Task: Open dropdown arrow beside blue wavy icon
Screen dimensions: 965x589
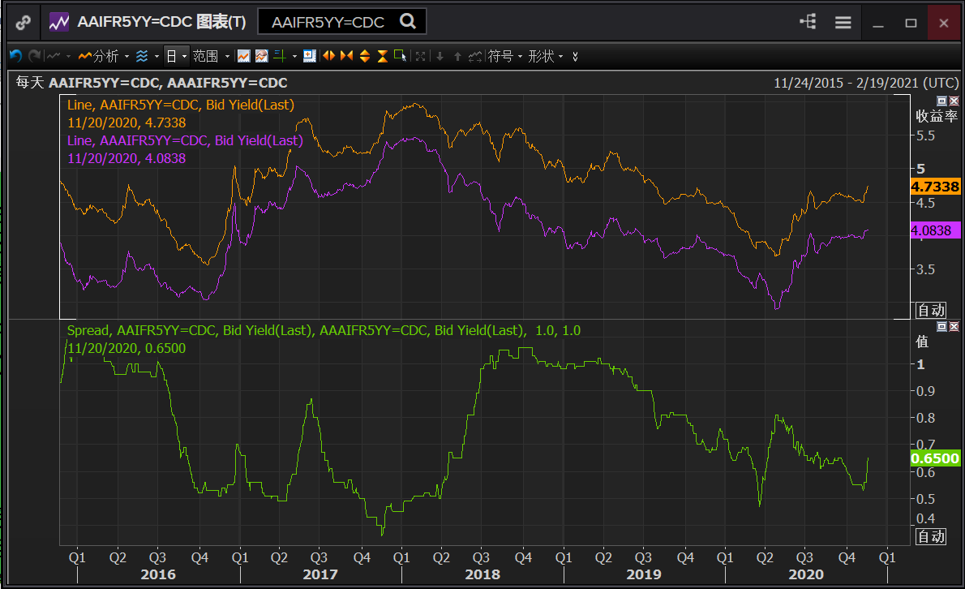Action: click(157, 57)
